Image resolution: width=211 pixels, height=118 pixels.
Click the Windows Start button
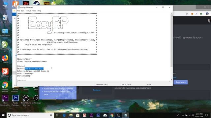coord(3,115)
